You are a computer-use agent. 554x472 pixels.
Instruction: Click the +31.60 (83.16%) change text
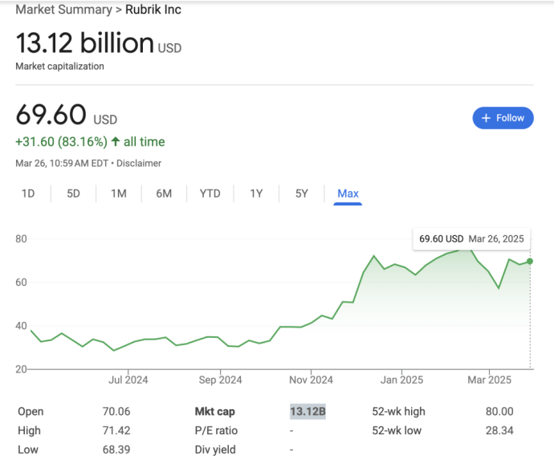pos(61,142)
